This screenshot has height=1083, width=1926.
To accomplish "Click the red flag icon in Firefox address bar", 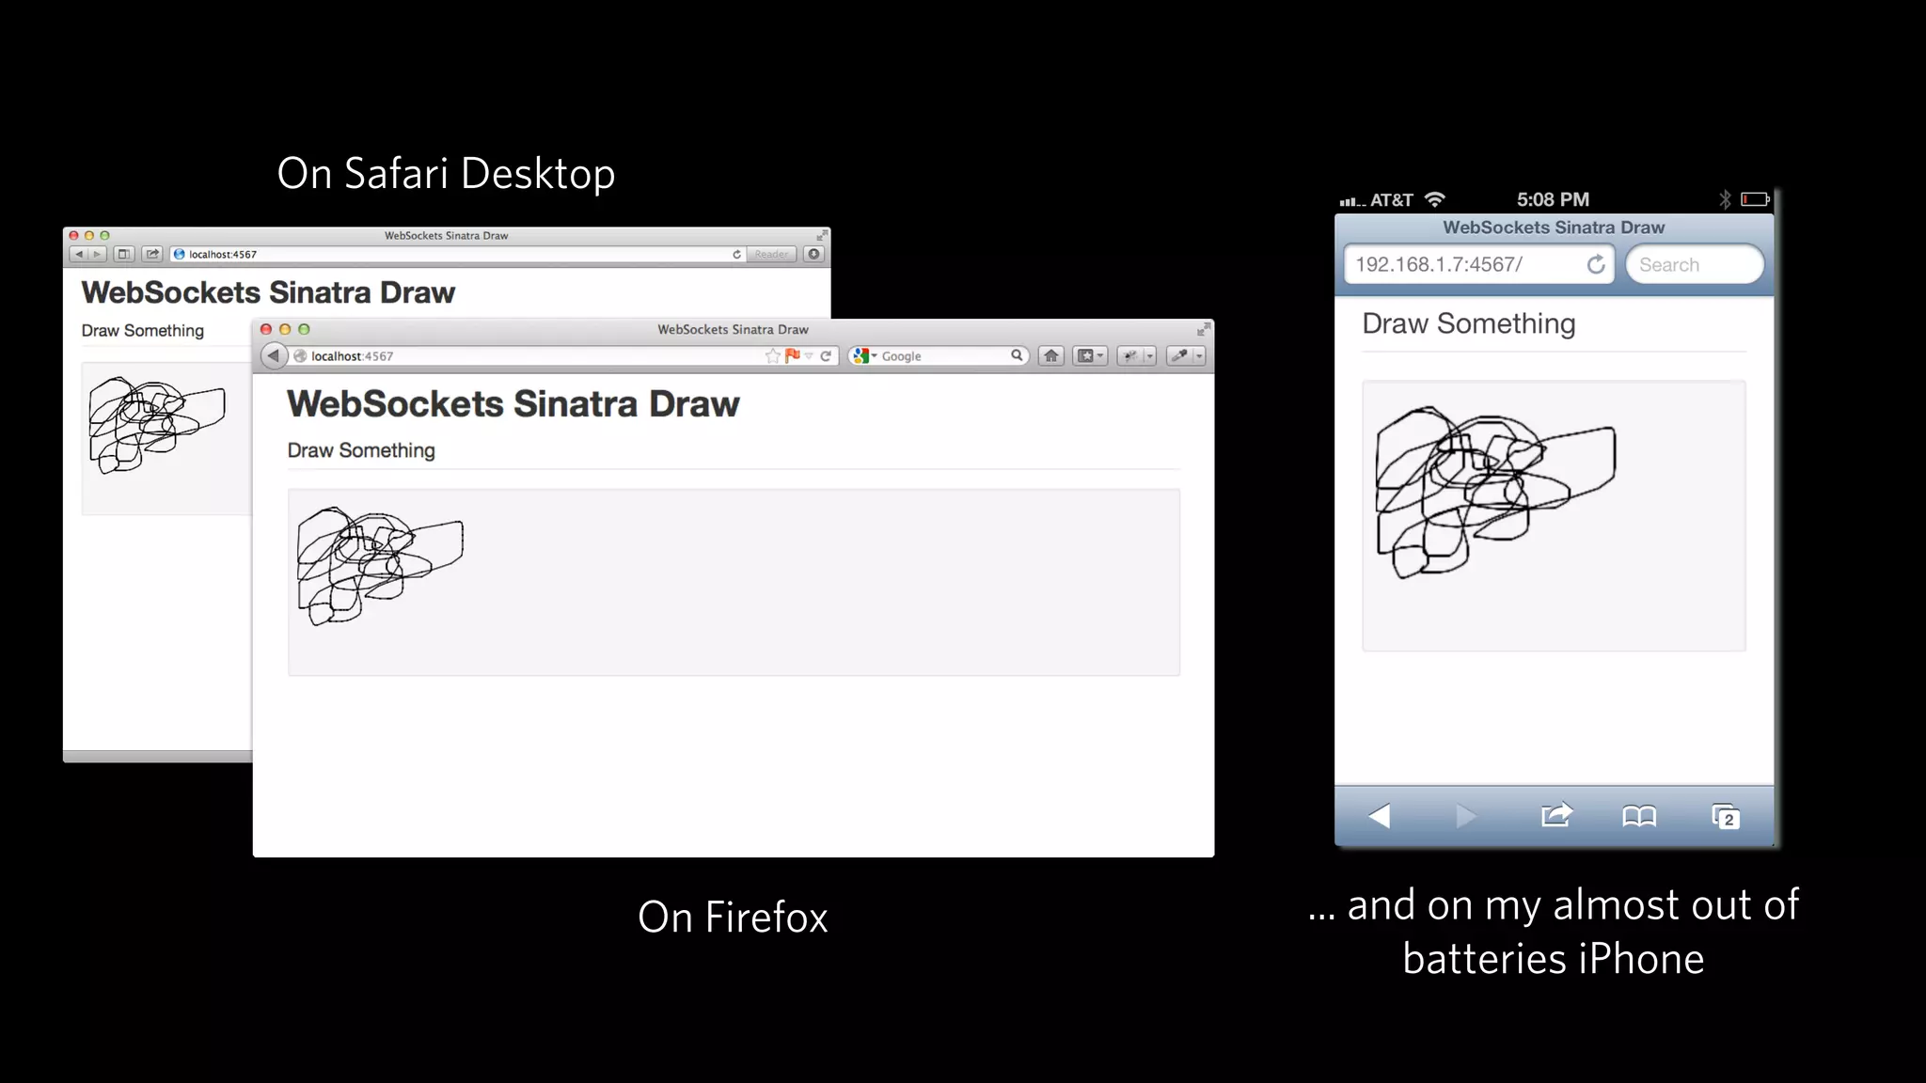I will (793, 355).
